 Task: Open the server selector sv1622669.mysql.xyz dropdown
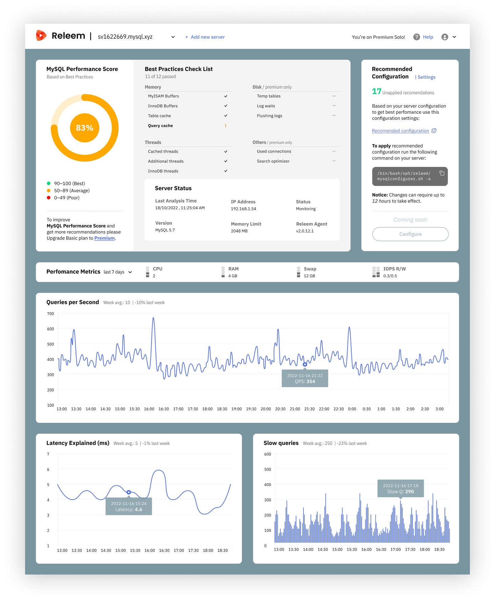(136, 37)
